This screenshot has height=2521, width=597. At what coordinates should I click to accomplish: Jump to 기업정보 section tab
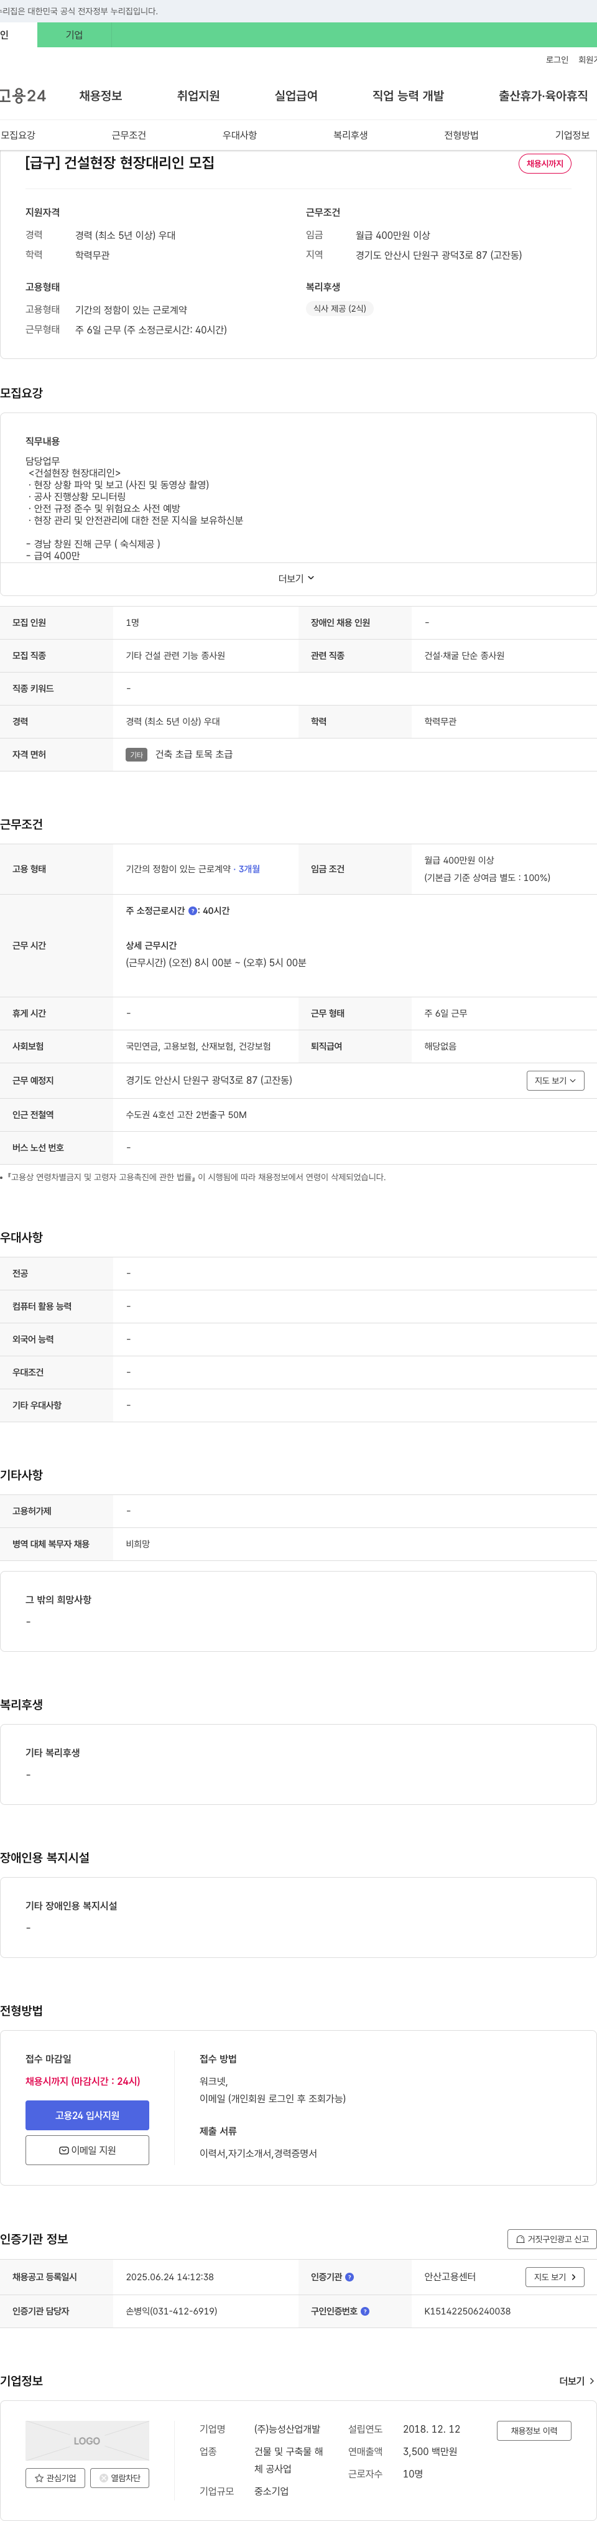coord(573,135)
